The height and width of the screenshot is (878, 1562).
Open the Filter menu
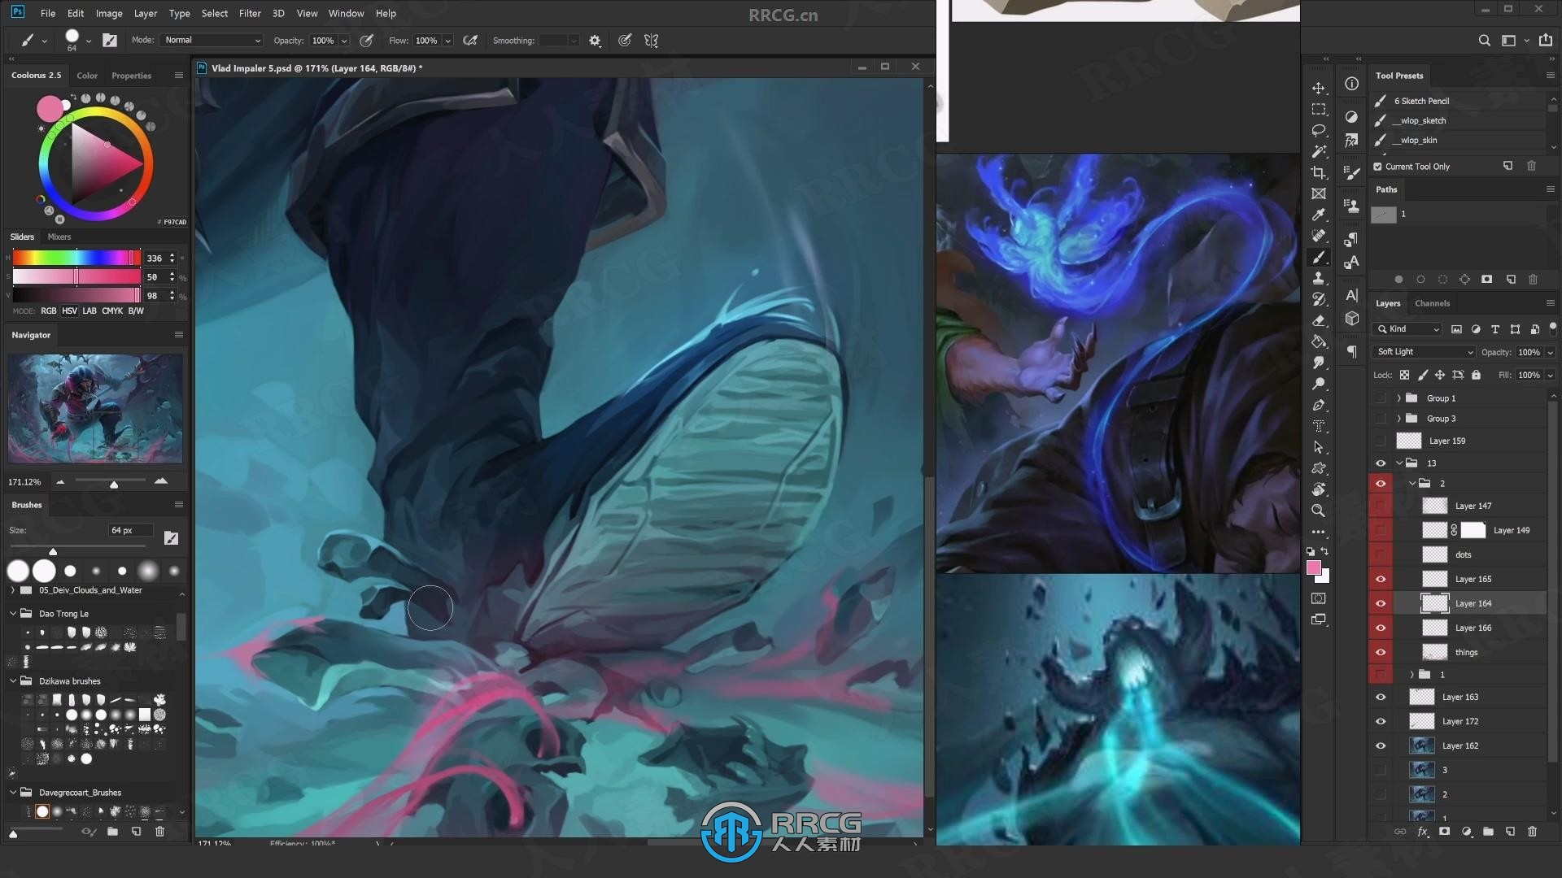[x=250, y=13]
